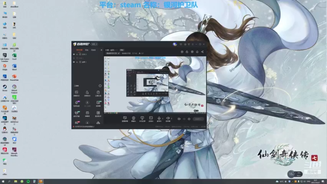Expand the microphone device dropdown arrow
The image size is (327, 184).
[163, 119]
